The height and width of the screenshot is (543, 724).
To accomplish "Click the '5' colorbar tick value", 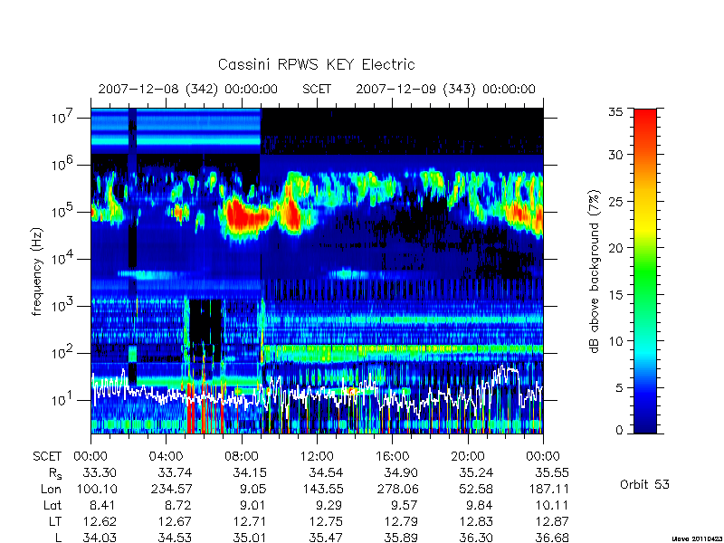I will pyautogui.click(x=619, y=387).
